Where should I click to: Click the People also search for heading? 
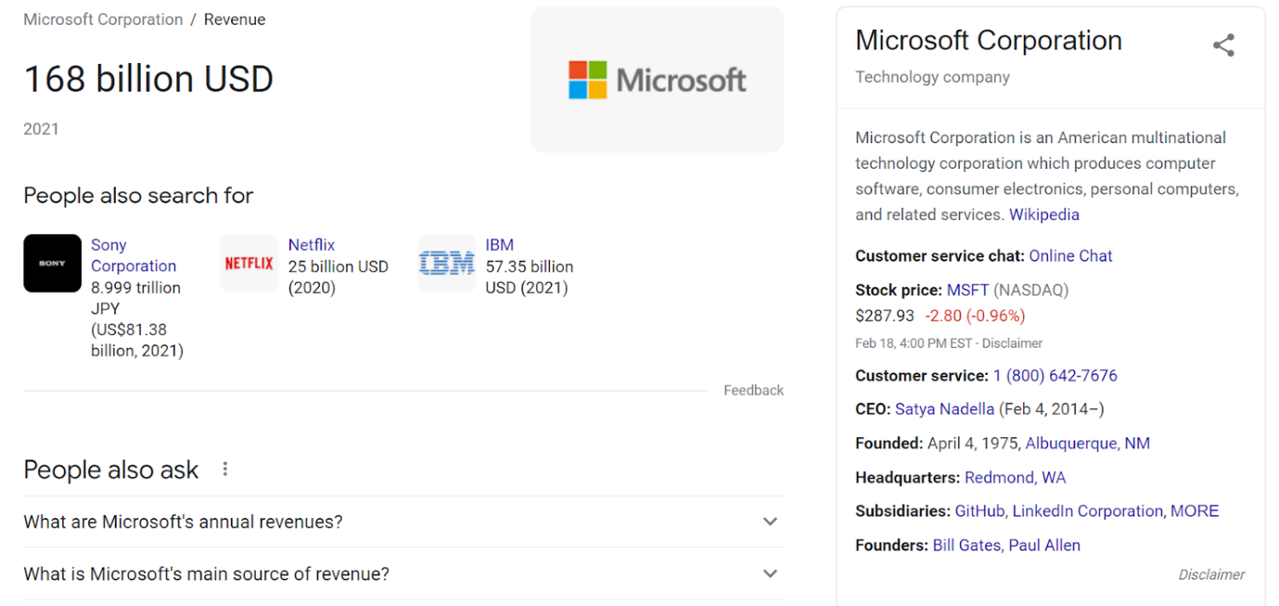coord(138,195)
